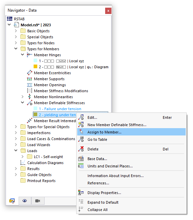Select '1 - Failure under tension' item

click(60, 109)
